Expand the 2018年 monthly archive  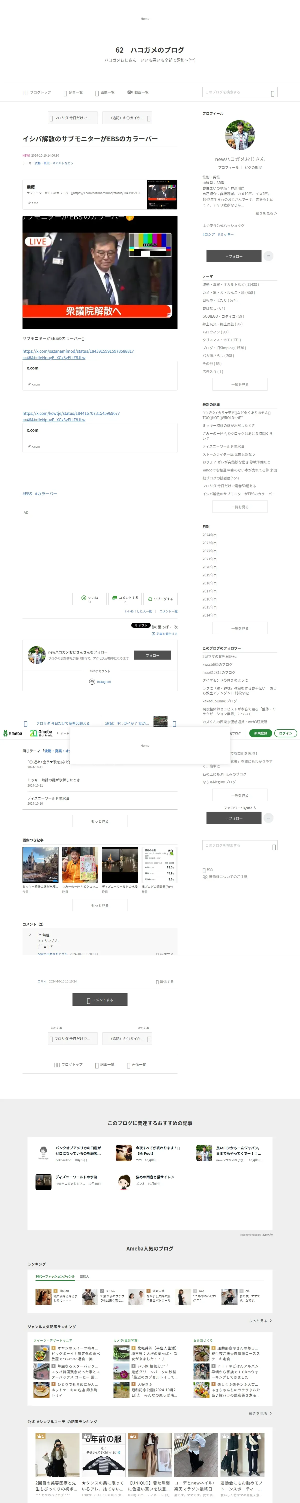tap(209, 583)
